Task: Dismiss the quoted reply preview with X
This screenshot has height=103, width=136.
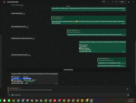Action: (x=127, y=89)
